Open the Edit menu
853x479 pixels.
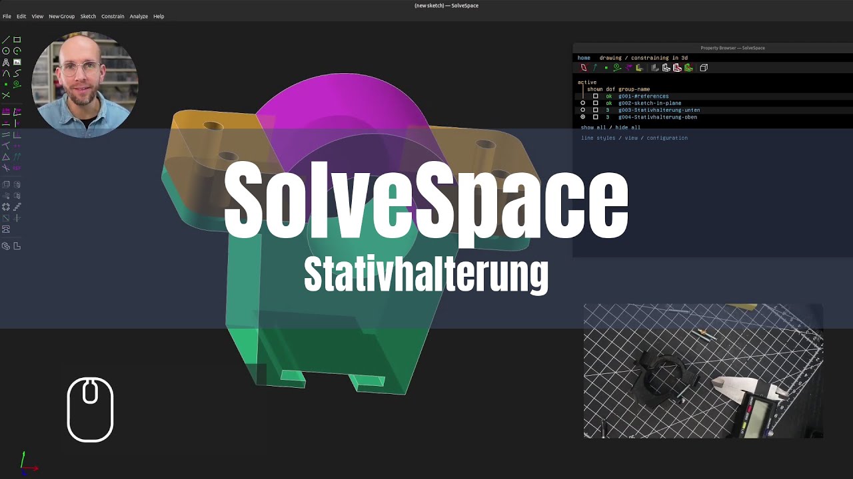pos(21,16)
